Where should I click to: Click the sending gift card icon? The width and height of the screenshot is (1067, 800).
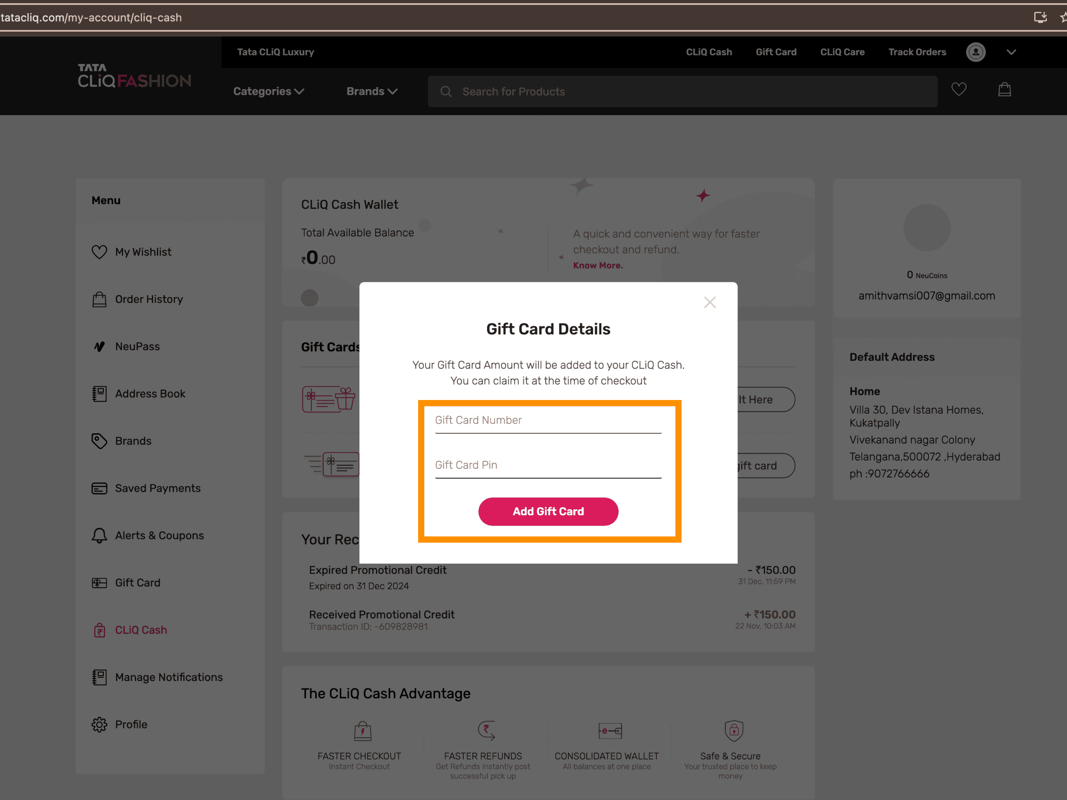point(332,464)
